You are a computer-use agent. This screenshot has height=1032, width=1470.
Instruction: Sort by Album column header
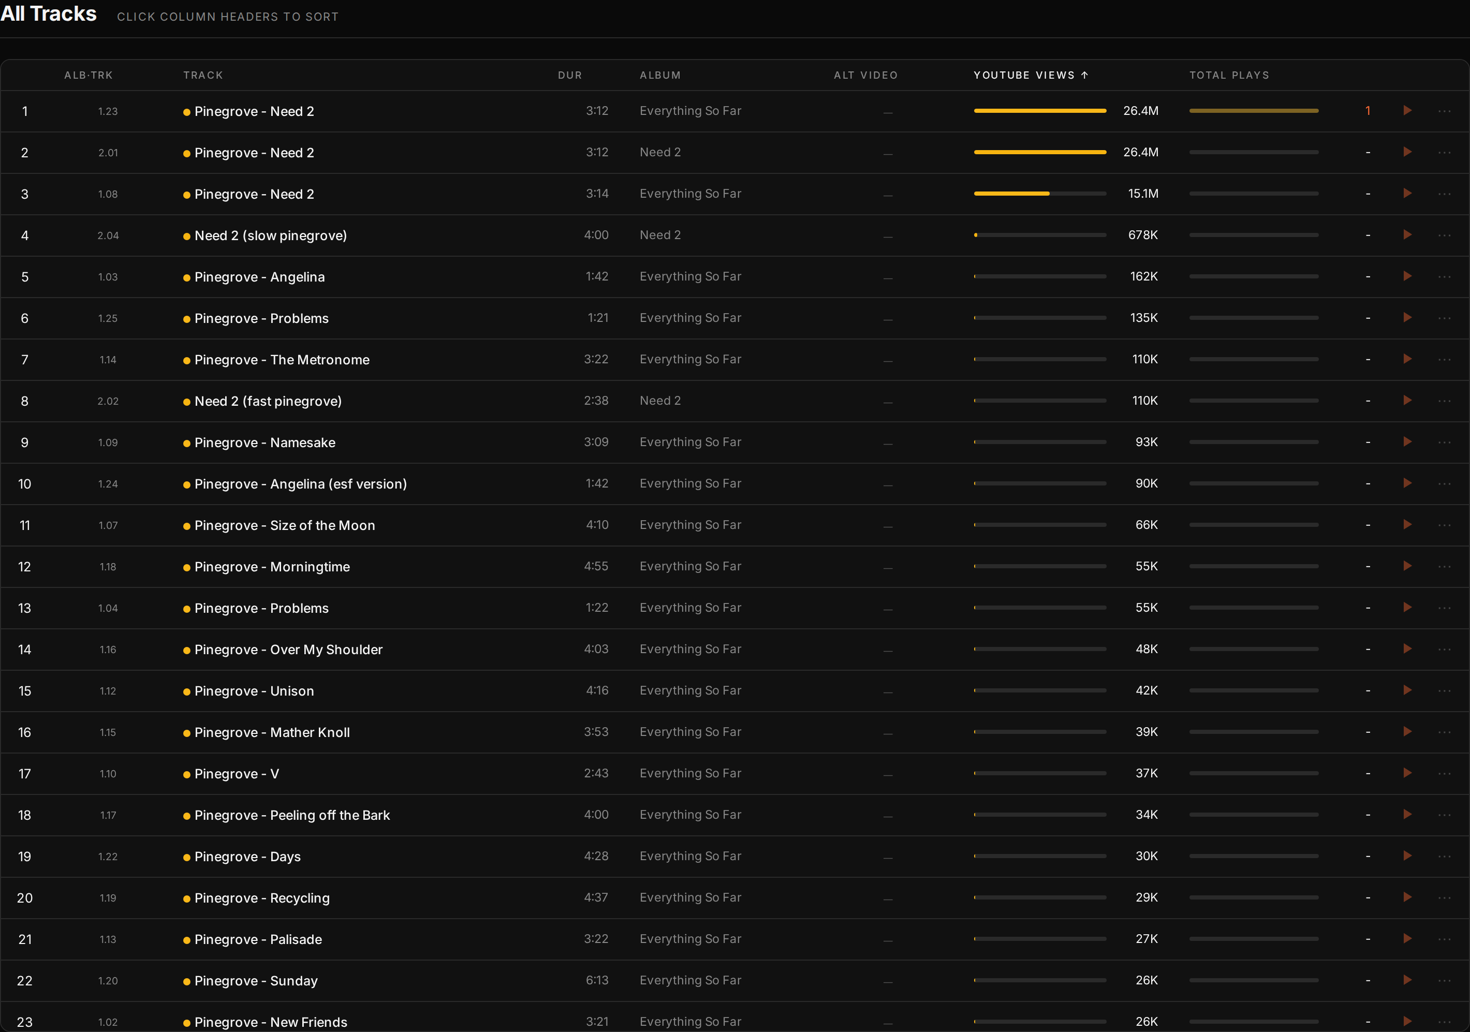[660, 75]
